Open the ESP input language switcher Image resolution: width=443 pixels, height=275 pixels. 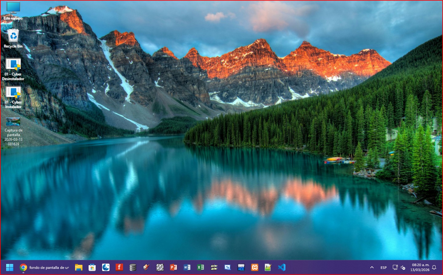click(x=383, y=268)
